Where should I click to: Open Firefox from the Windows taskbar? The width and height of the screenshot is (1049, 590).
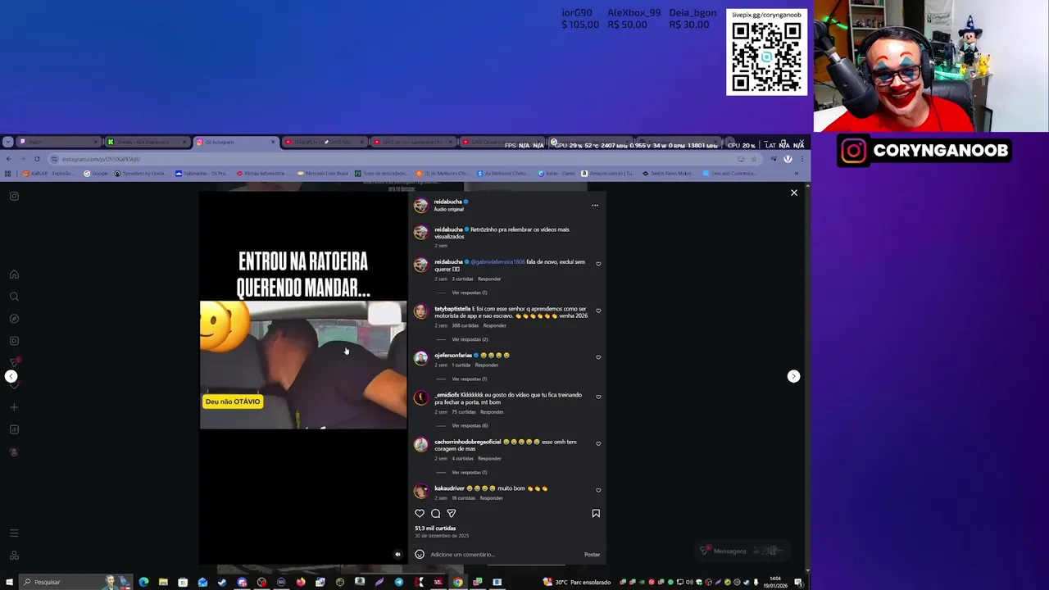pos(301,582)
